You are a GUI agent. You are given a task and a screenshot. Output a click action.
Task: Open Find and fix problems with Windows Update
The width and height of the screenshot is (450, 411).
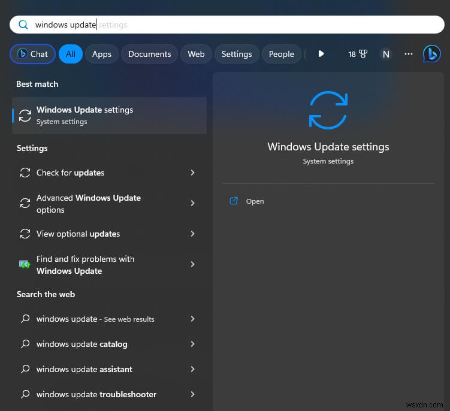109,264
